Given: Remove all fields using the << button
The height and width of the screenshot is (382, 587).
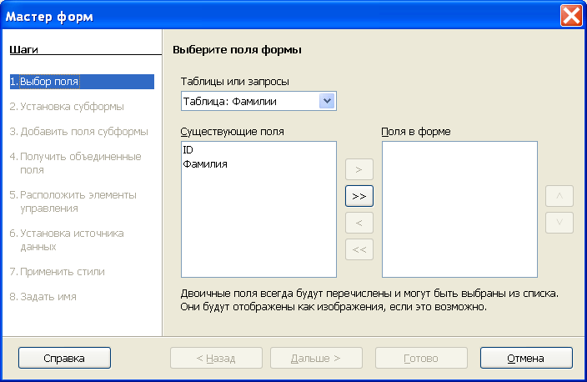Looking at the screenshot, I should click(359, 249).
